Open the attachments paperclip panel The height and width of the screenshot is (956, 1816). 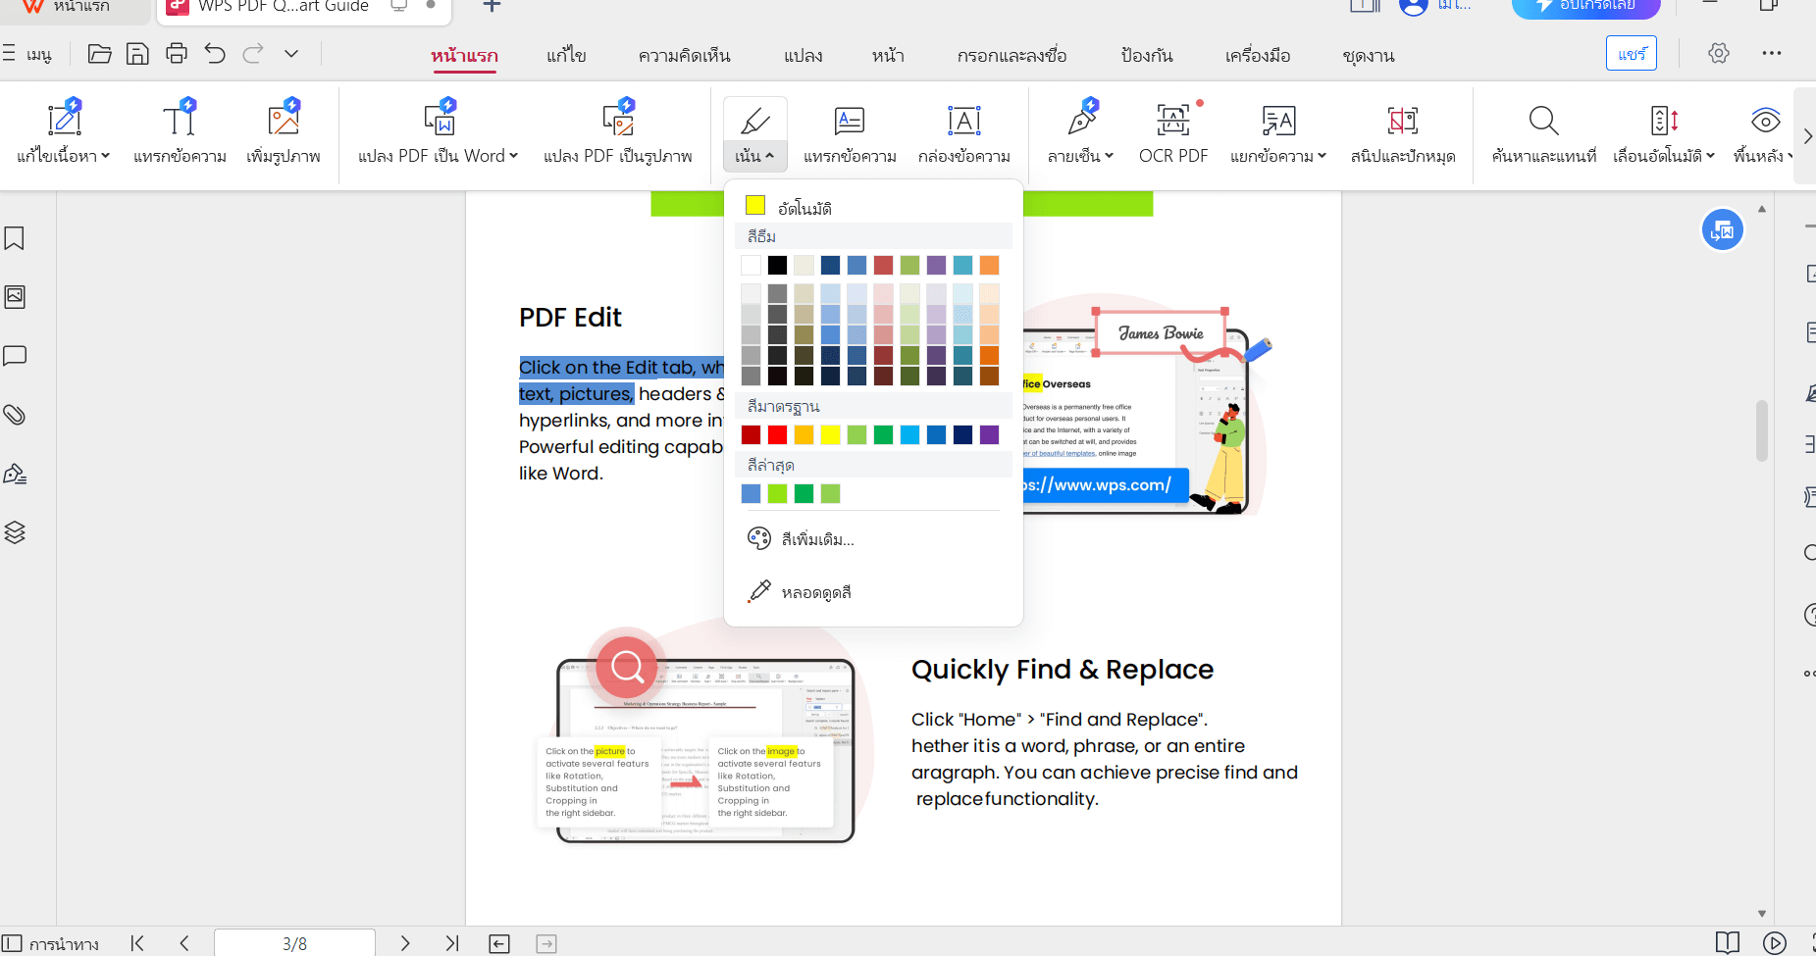(x=15, y=415)
